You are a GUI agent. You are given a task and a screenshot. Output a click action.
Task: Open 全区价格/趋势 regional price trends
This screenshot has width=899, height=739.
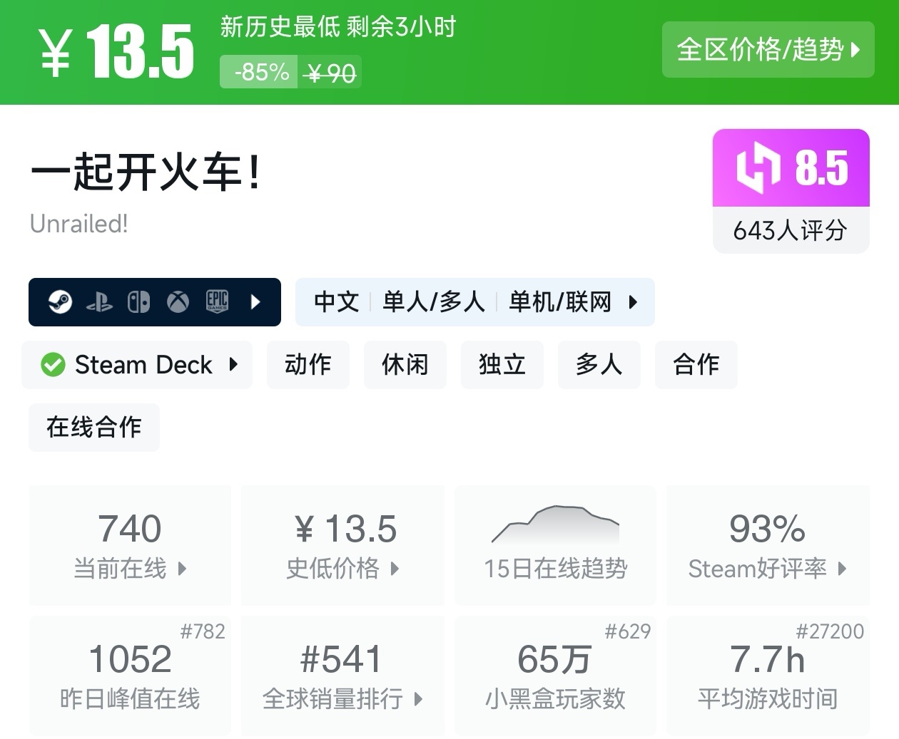(768, 49)
